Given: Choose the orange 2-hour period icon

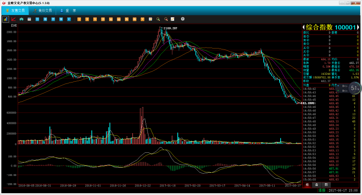Looking at the screenshot, I should pos(127,19).
